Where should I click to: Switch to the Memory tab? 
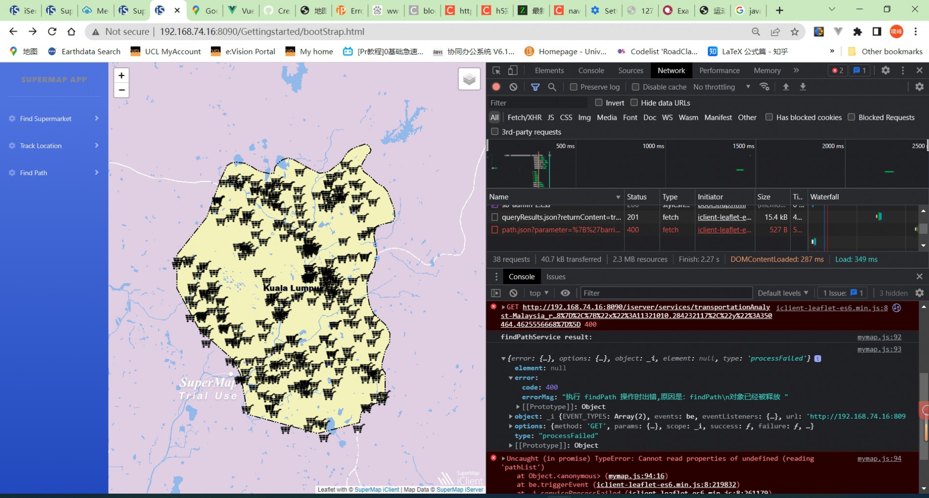pos(767,70)
